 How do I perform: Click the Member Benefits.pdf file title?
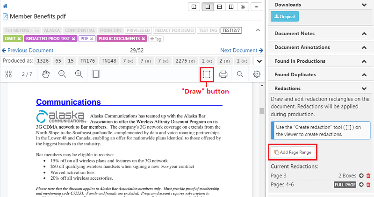tap(38, 16)
